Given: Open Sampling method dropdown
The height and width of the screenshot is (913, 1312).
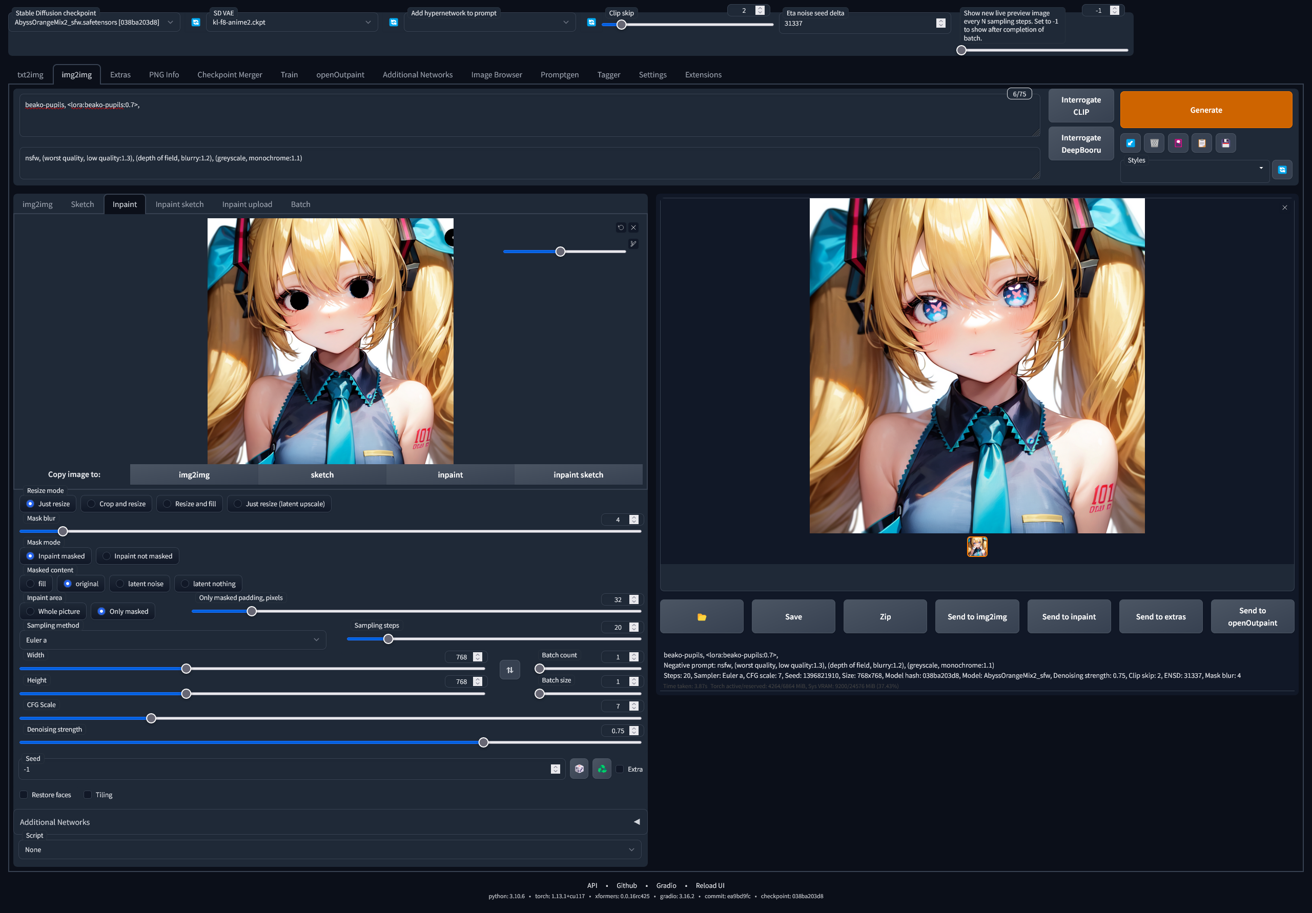Looking at the screenshot, I should point(173,640).
